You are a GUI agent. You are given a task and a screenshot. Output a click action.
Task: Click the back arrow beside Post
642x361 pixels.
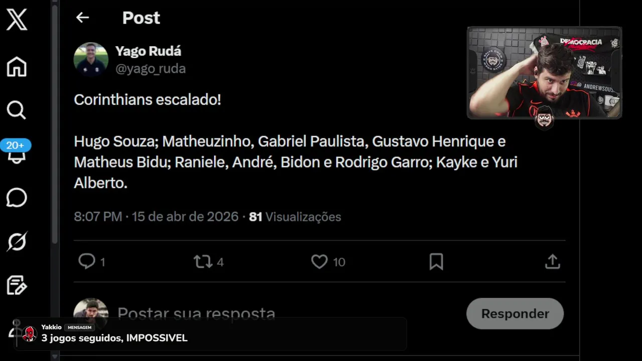(82, 18)
